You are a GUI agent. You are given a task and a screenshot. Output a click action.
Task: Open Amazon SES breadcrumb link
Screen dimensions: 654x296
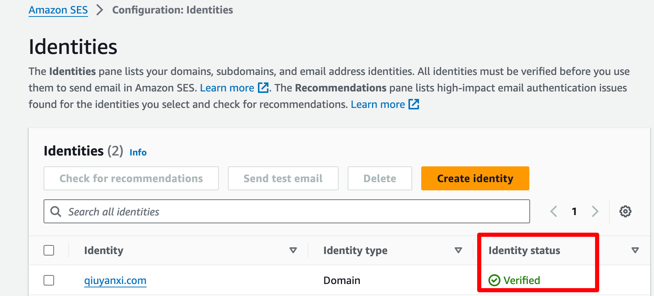(58, 10)
